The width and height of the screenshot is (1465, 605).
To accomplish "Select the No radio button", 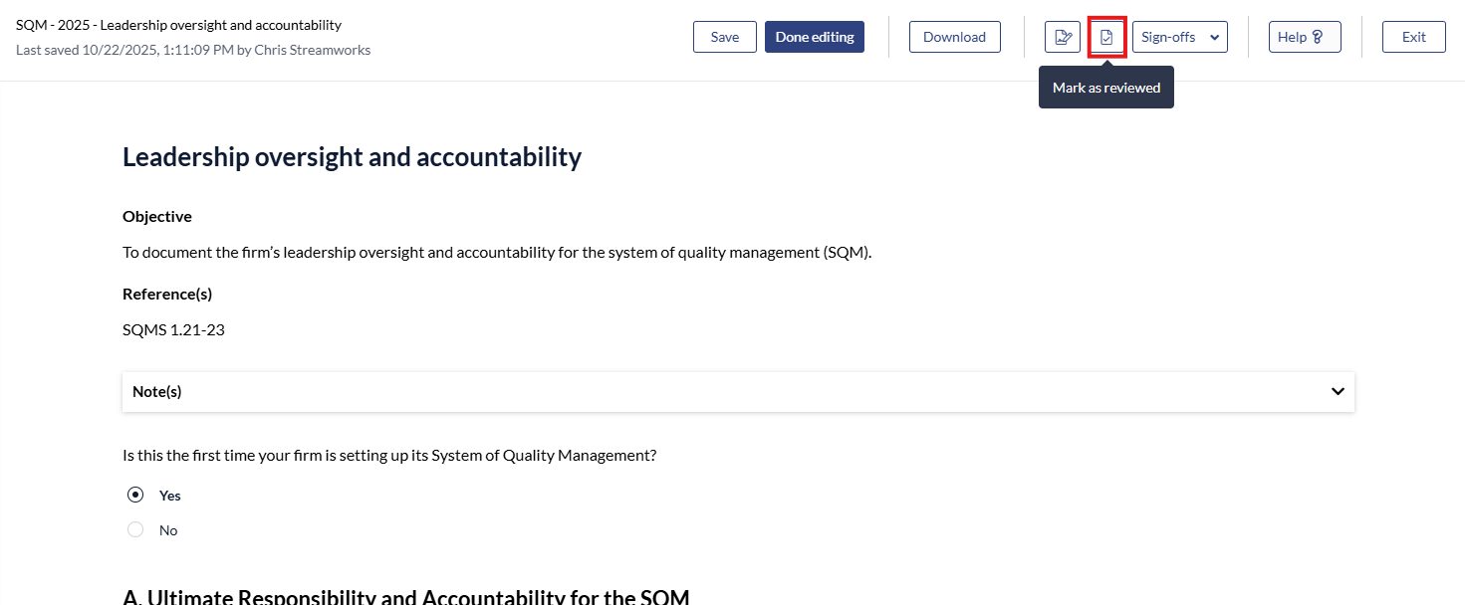I will [135, 529].
